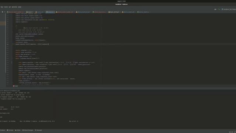Select the main tab in the Run panel
The image size is (236, 133).
15,86
